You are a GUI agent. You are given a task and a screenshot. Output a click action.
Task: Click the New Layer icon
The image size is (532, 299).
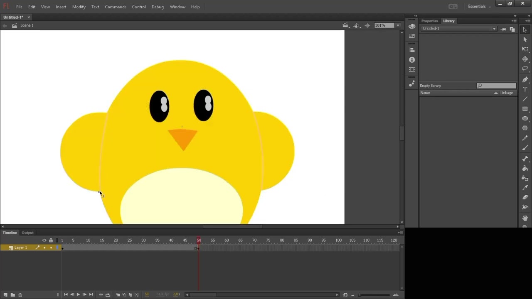(5, 295)
